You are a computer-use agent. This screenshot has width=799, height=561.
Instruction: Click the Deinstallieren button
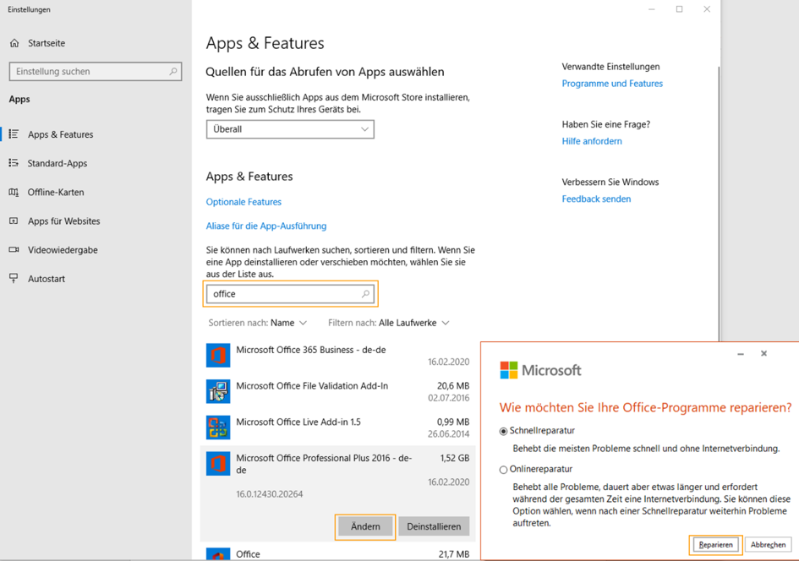pos(434,526)
